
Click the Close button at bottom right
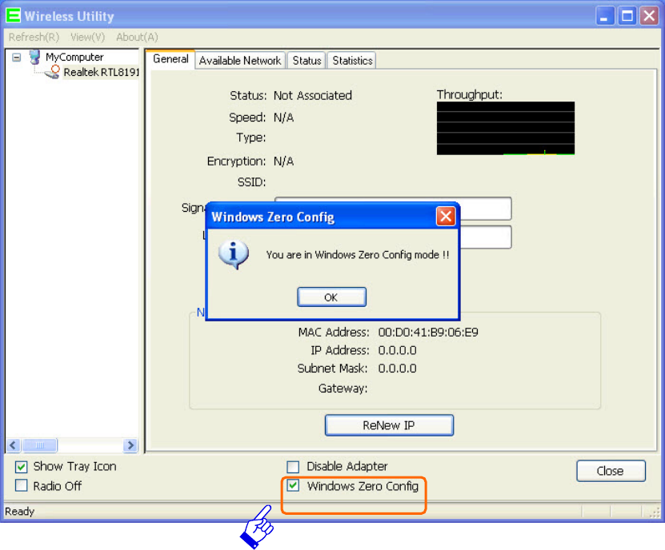(x=611, y=471)
